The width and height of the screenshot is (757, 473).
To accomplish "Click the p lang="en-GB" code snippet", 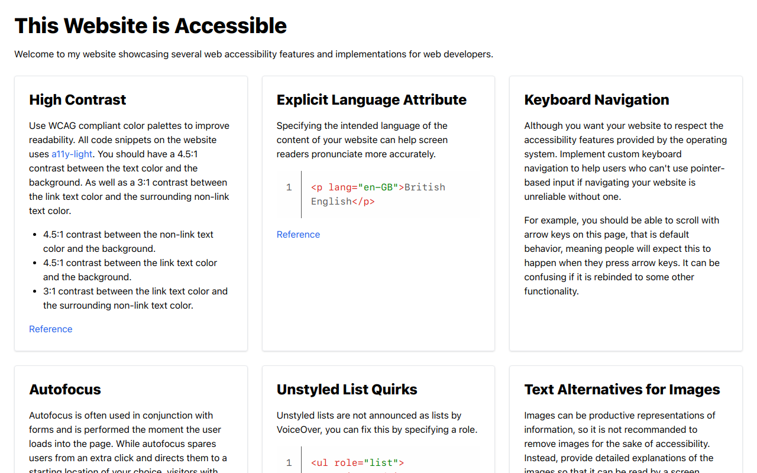I will pos(378,194).
